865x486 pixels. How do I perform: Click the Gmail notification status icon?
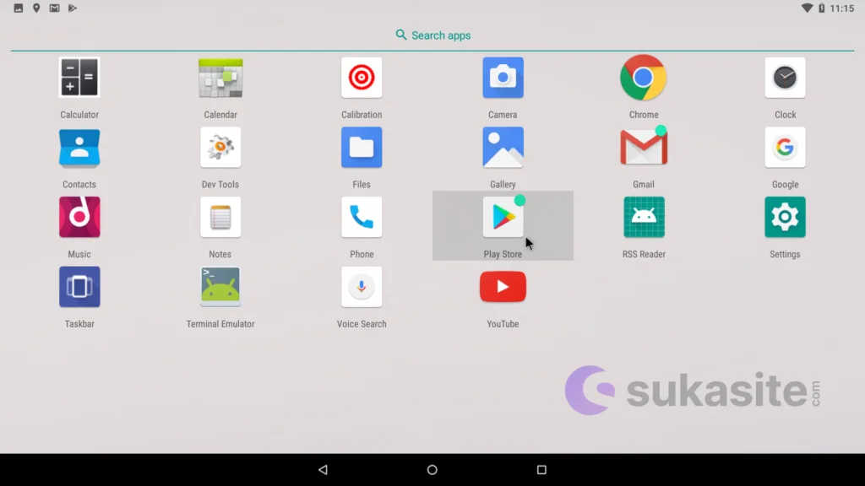pos(54,8)
